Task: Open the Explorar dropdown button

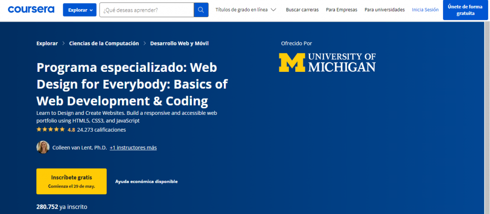Action: coord(79,10)
